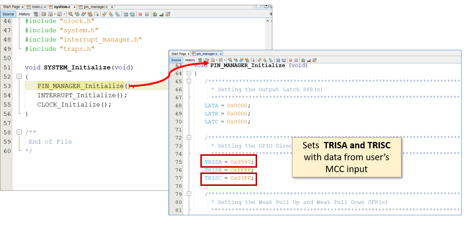Toggle History view in system.c editor
Viewport: 466px width, 229px height.
pyautogui.click(x=24, y=14)
